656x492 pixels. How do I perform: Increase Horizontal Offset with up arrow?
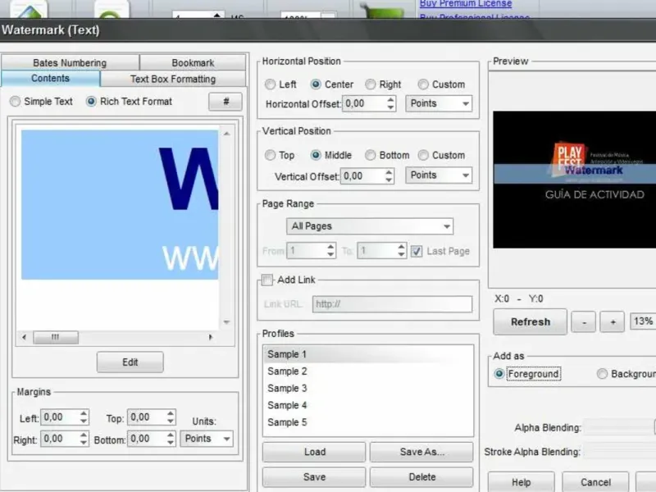pos(391,99)
